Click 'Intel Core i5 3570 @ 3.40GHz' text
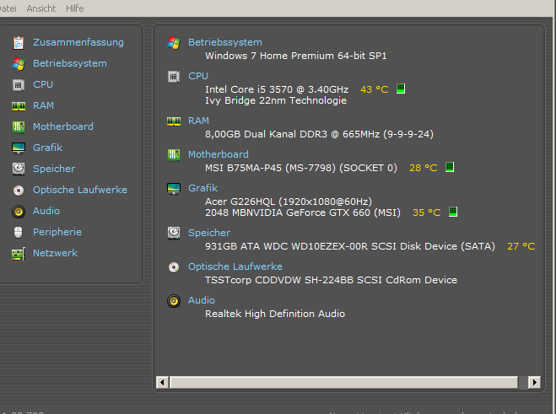Image resolution: width=556 pixels, height=414 pixels. [x=277, y=89]
